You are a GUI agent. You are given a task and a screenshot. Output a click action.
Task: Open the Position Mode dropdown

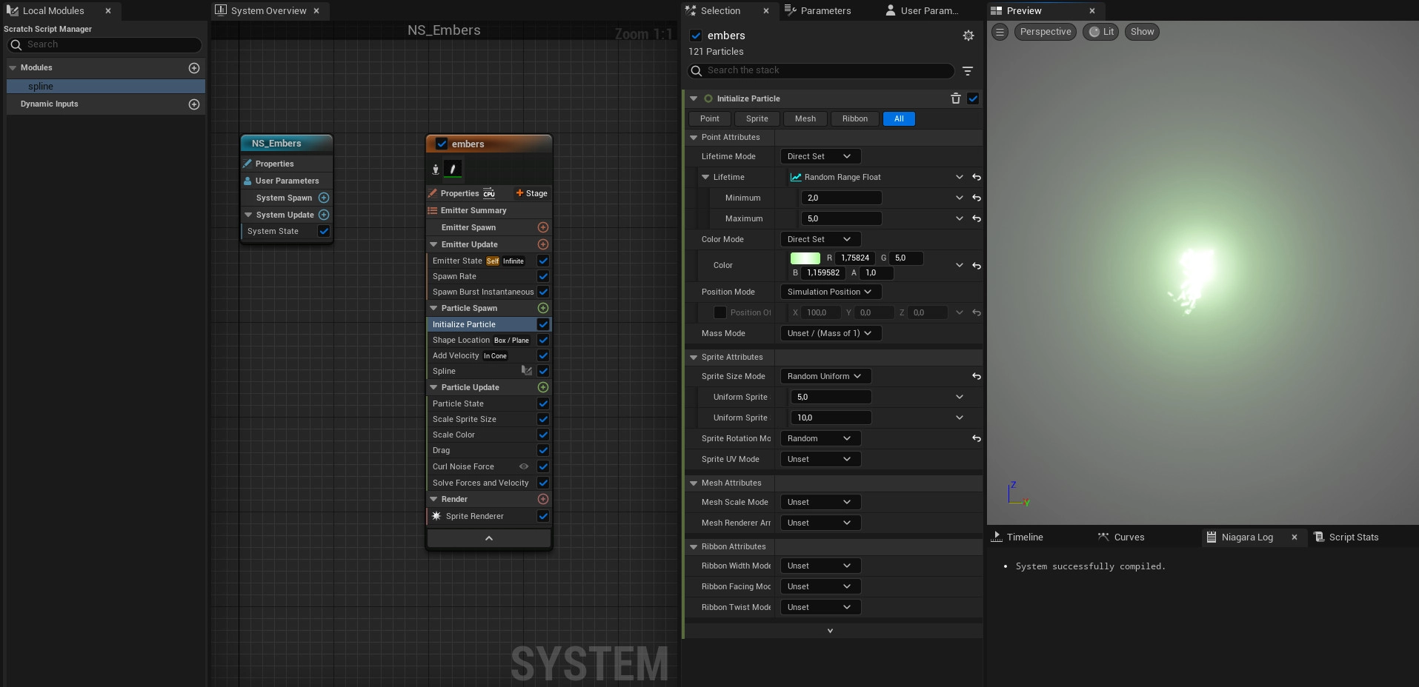[x=829, y=292]
